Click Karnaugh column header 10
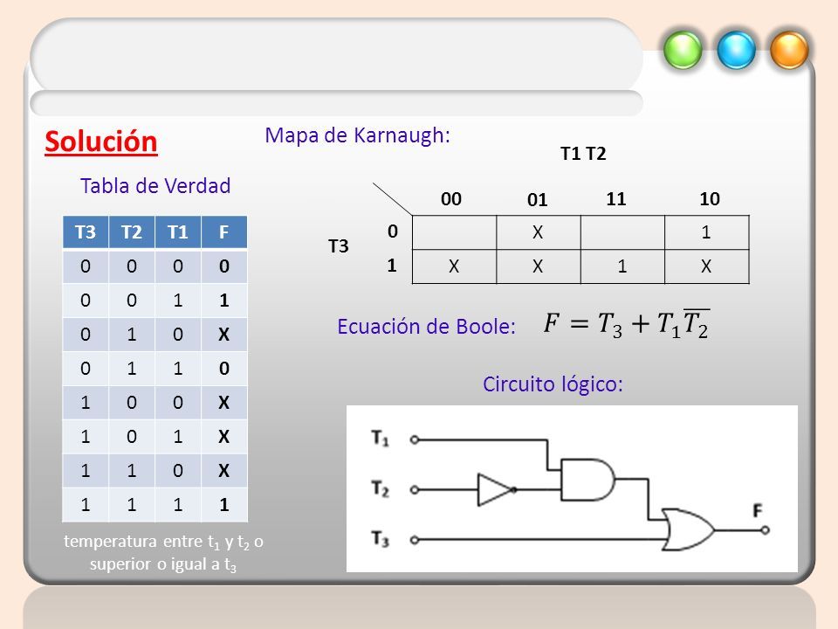 710,199
